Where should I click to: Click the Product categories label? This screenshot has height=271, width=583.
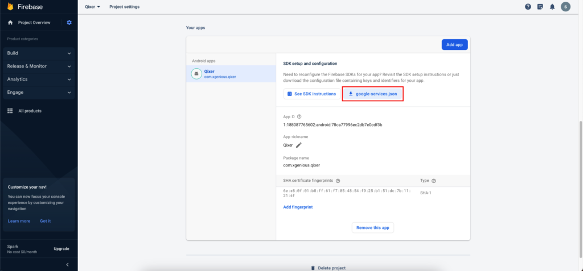[22, 39]
